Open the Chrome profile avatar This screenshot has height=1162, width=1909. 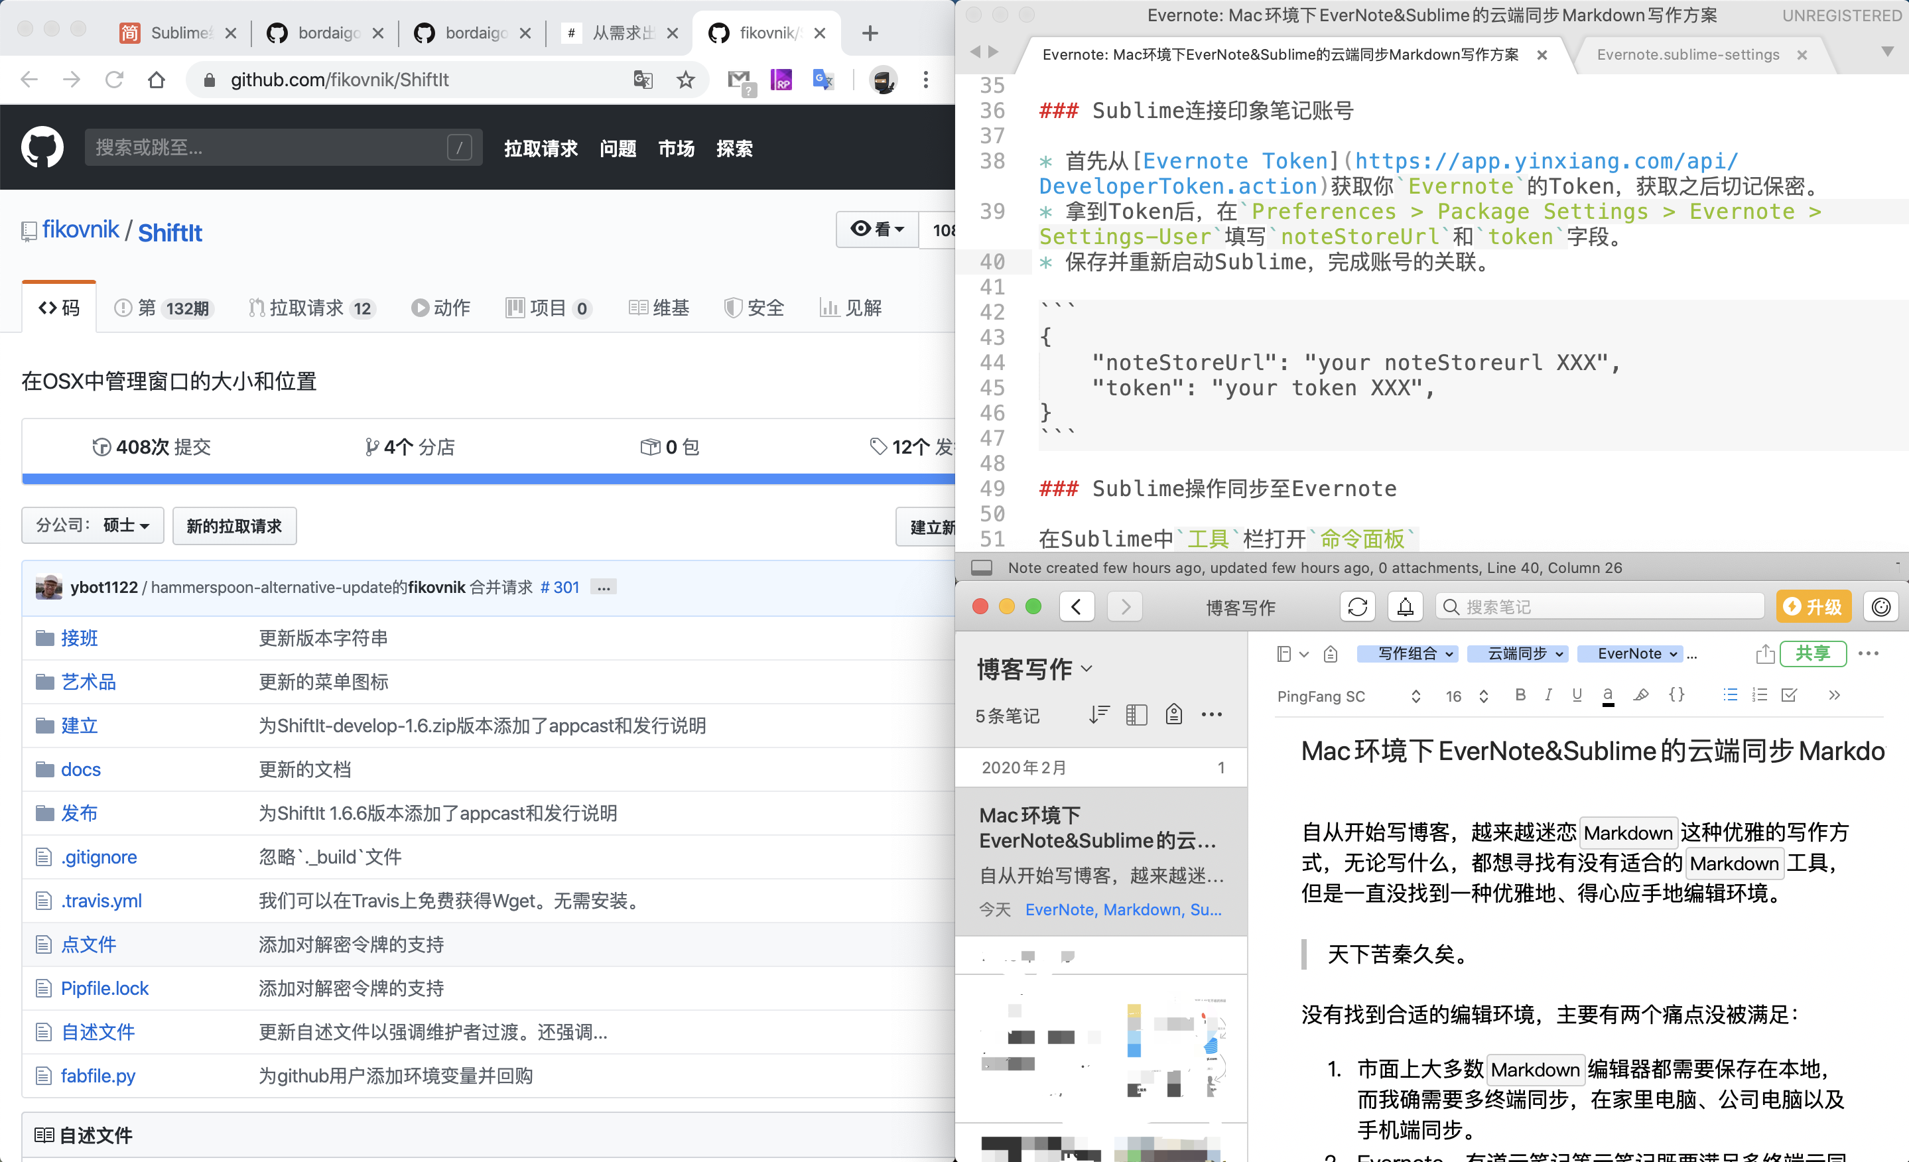click(x=884, y=79)
